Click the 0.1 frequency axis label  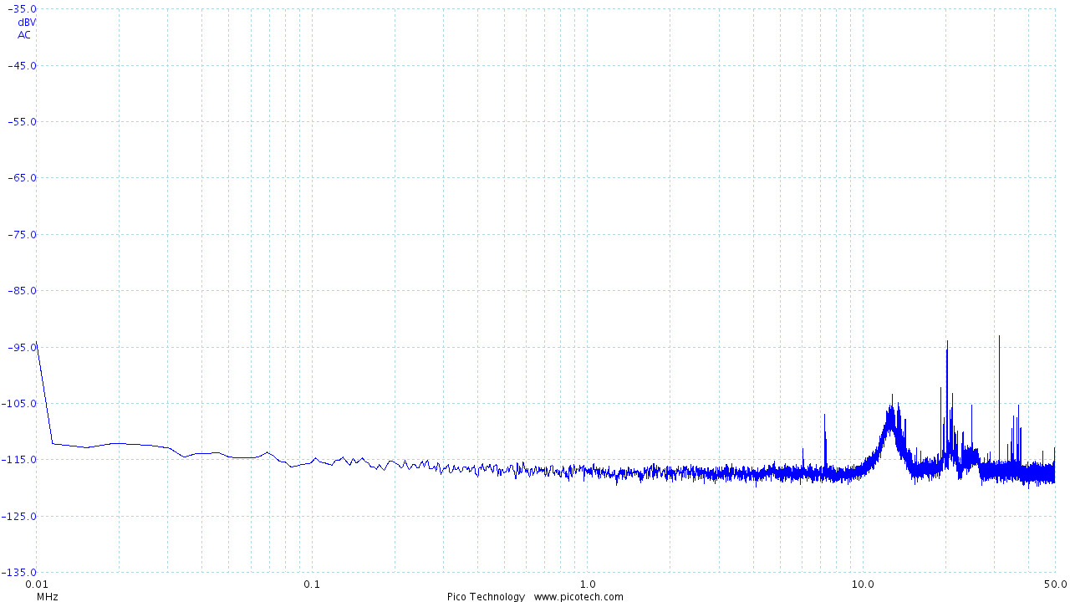pos(312,584)
